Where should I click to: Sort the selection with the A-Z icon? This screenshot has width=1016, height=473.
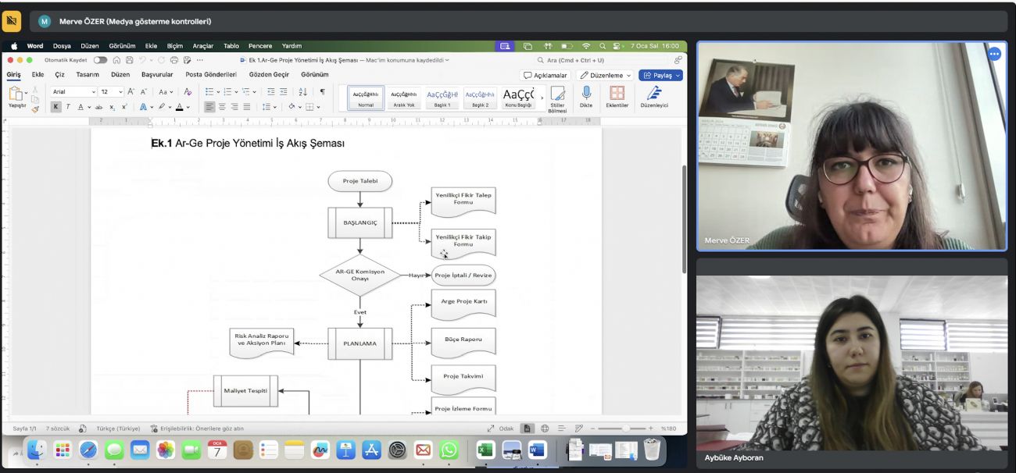[303, 91]
